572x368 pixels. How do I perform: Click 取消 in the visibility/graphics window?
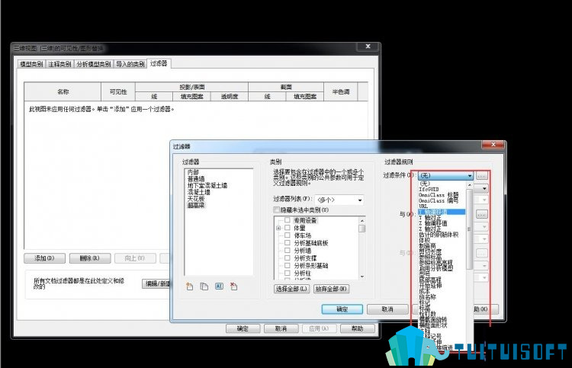tap(281, 328)
